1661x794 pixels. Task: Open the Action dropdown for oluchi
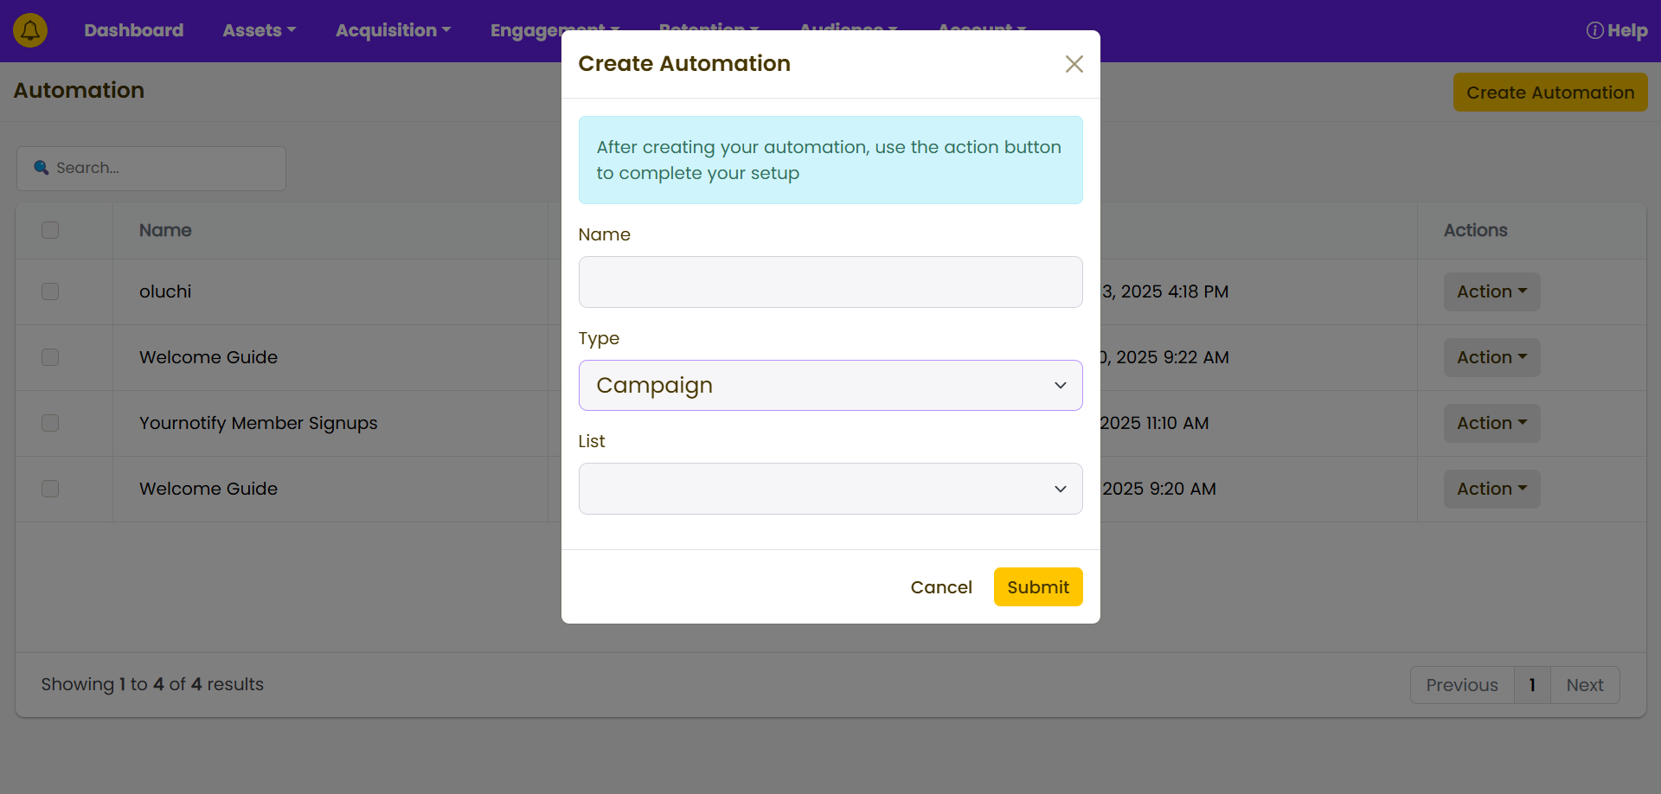coord(1491,291)
